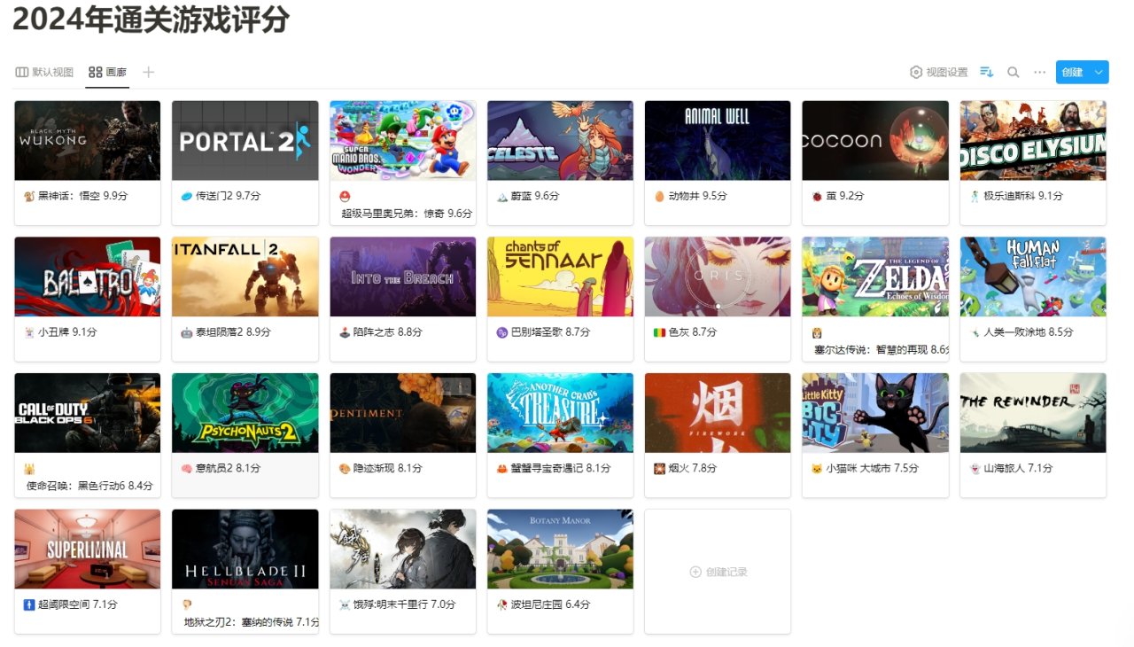Click the mountain emoji beside 蔚蓝

[501, 196]
